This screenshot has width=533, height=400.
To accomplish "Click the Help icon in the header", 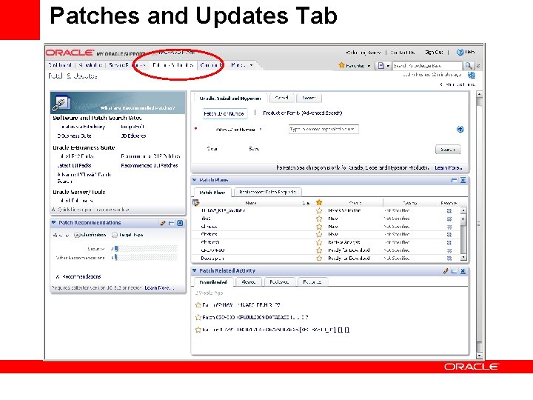I will tap(460, 52).
